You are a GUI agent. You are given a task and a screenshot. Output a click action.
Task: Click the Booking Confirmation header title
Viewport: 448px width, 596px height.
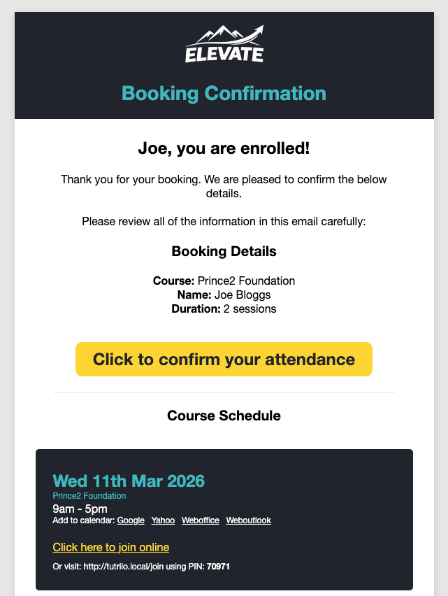coord(224,93)
